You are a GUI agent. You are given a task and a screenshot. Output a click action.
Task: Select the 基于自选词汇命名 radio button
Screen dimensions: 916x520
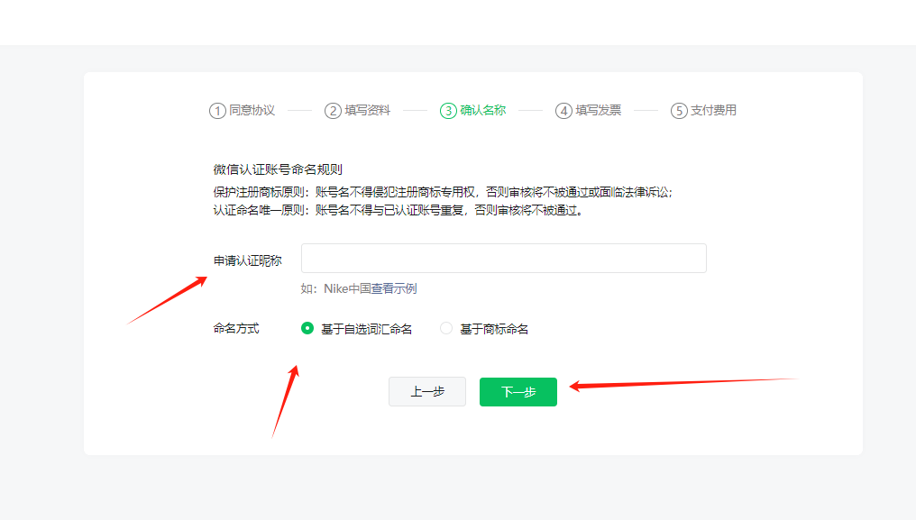point(307,329)
